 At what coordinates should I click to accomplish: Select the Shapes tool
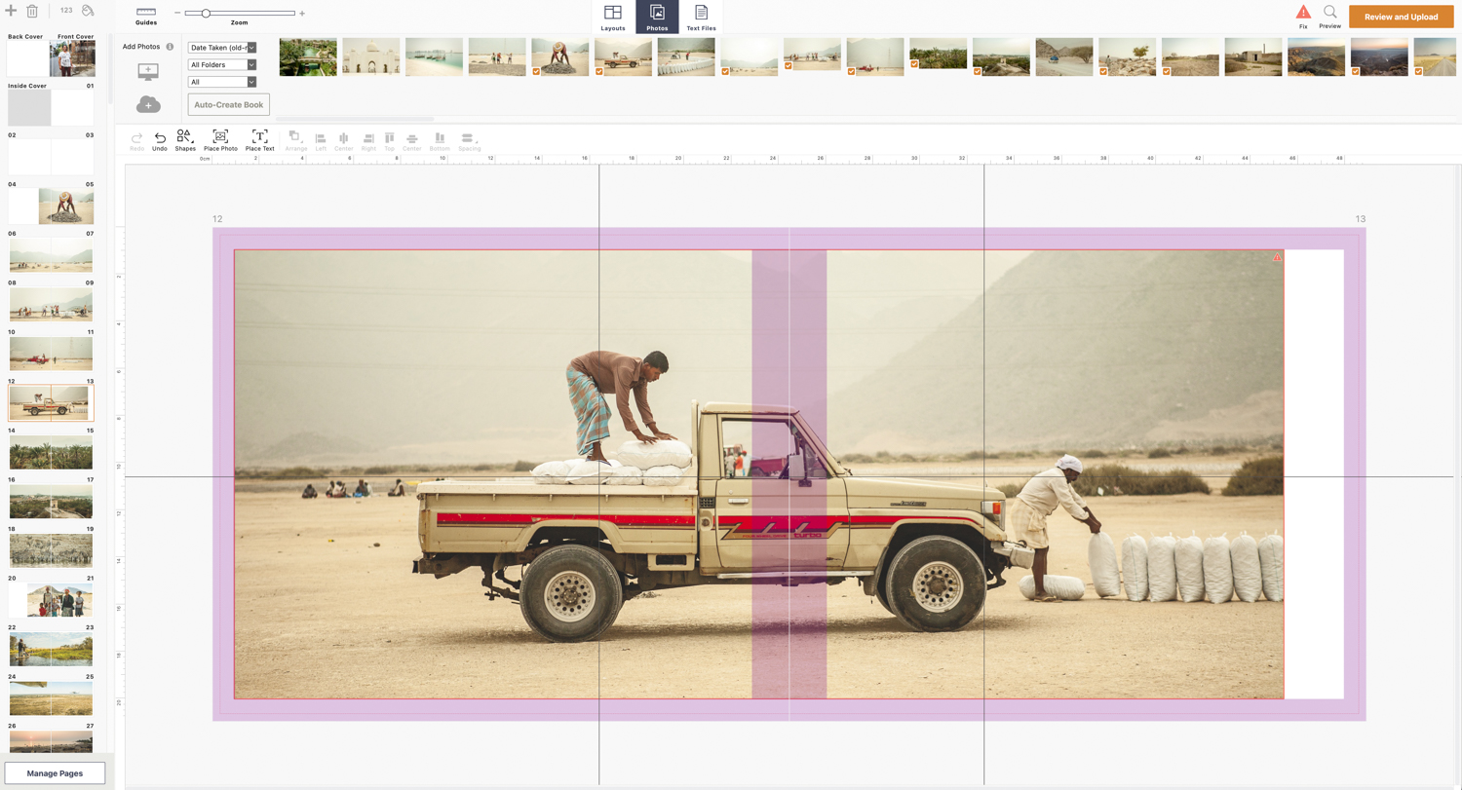[x=185, y=137]
